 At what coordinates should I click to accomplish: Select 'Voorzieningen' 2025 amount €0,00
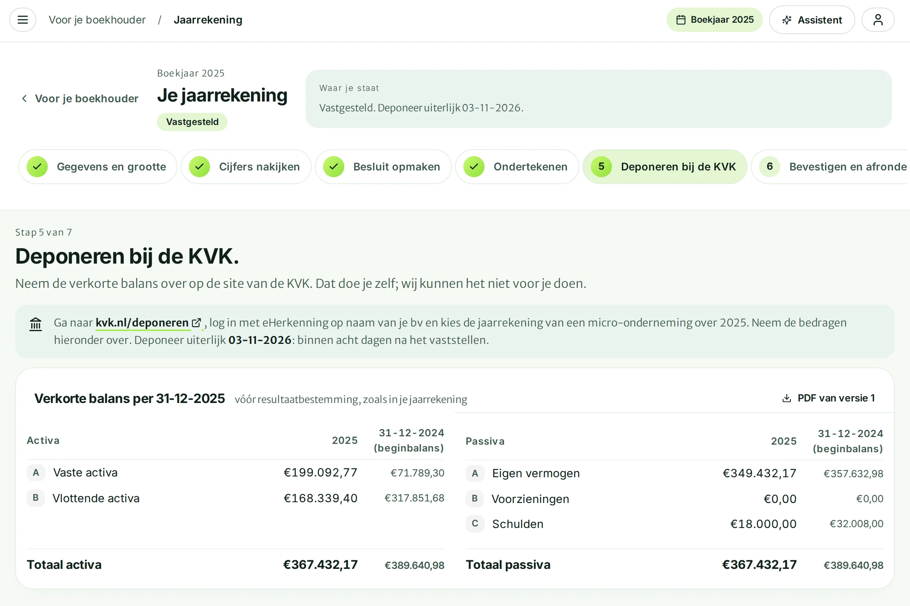pyautogui.click(x=780, y=498)
